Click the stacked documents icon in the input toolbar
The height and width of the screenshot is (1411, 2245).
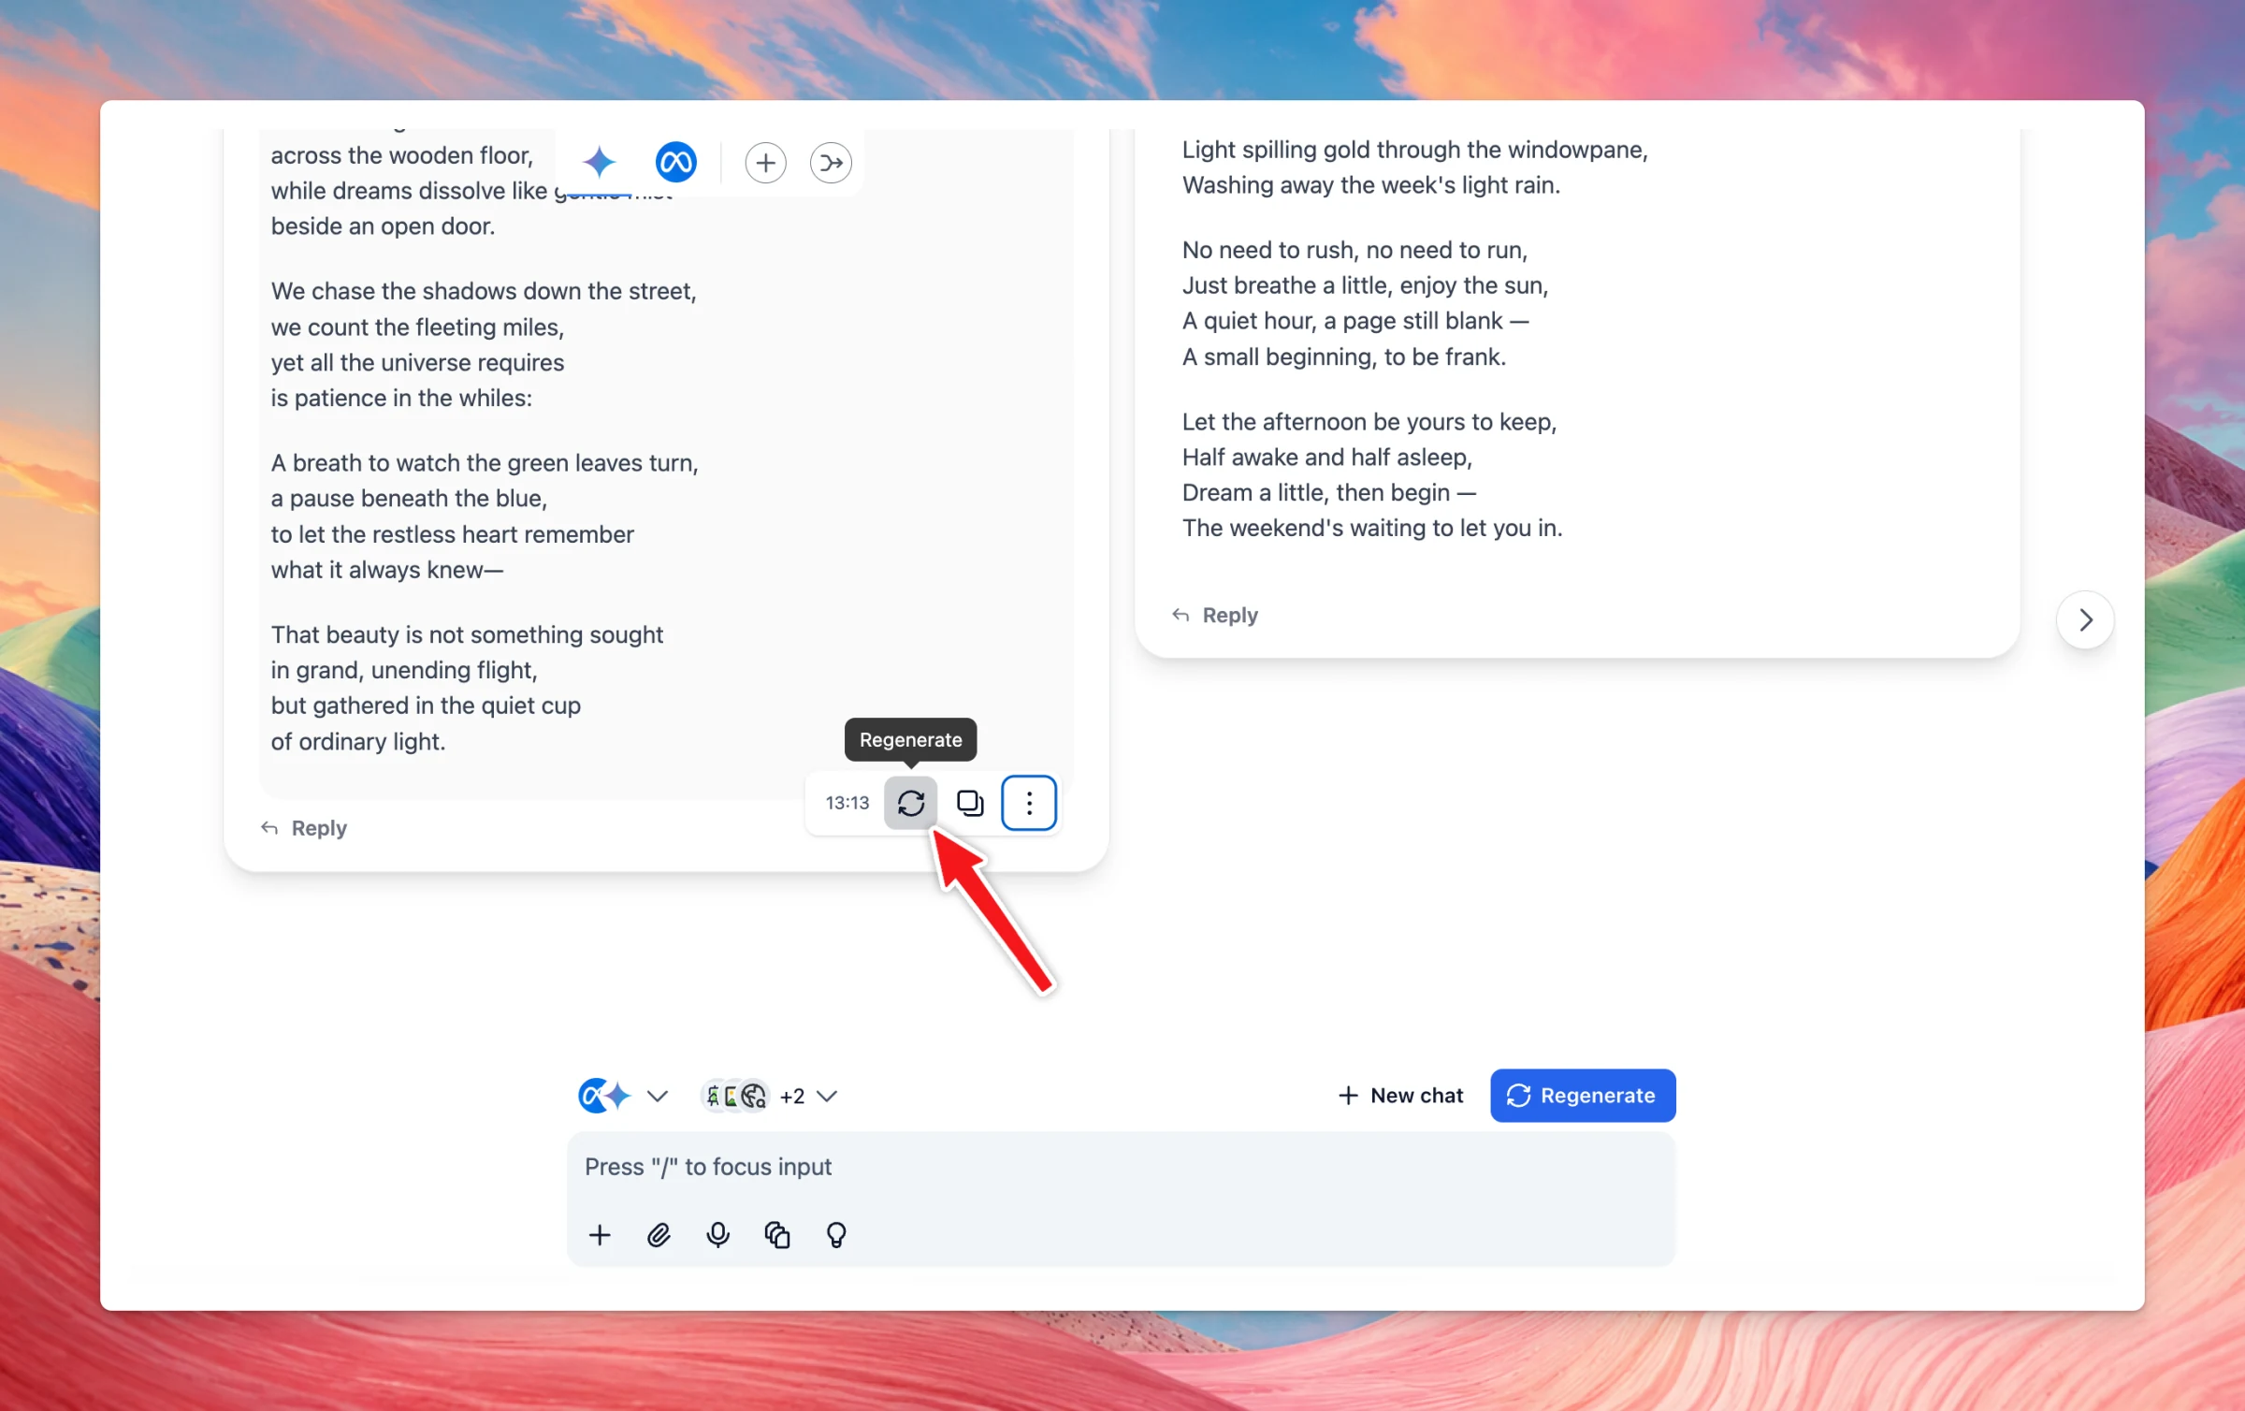click(x=777, y=1235)
